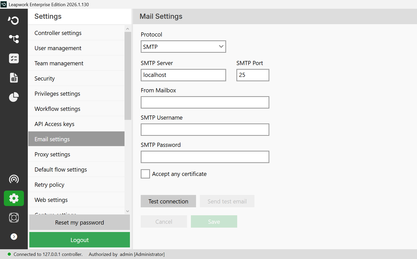The height and width of the screenshot is (259, 417).
Task: Click the Save button
Action: point(214,221)
